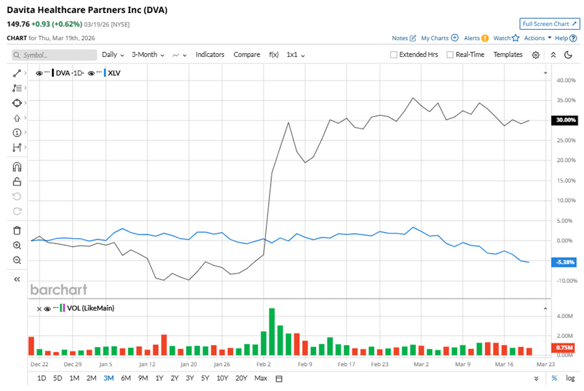Open the chart type line dropdown

tap(179, 55)
